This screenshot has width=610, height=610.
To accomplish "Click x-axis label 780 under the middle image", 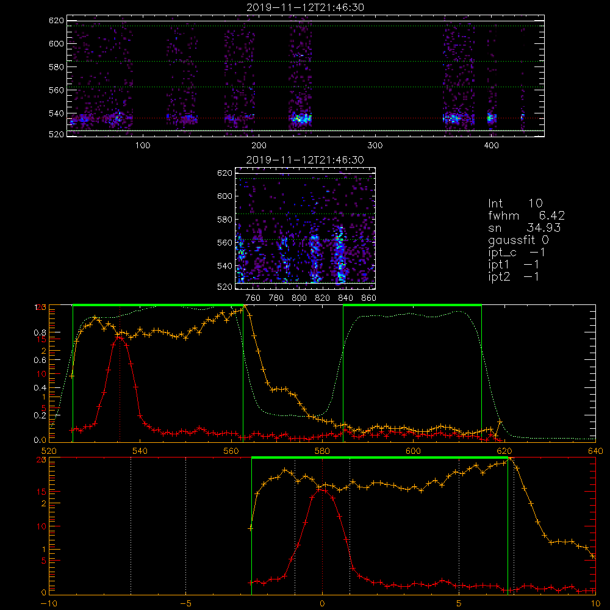I will coord(276,298).
